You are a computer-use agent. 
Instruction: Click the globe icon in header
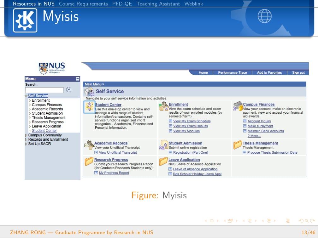click(x=264, y=16)
